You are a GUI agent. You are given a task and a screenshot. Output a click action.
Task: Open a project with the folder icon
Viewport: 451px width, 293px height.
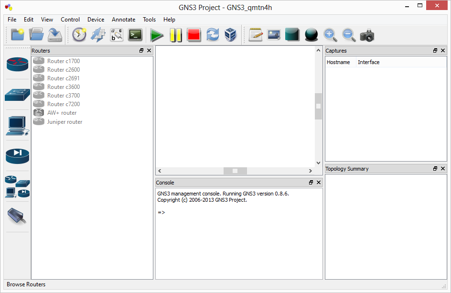pos(36,35)
